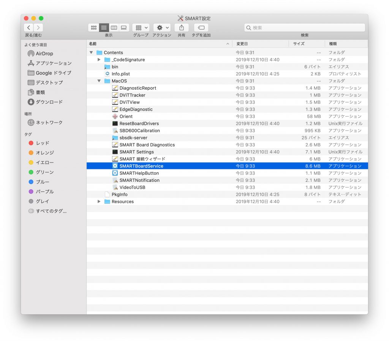
Task: Open the アクション gear menu
Action: pos(162,27)
